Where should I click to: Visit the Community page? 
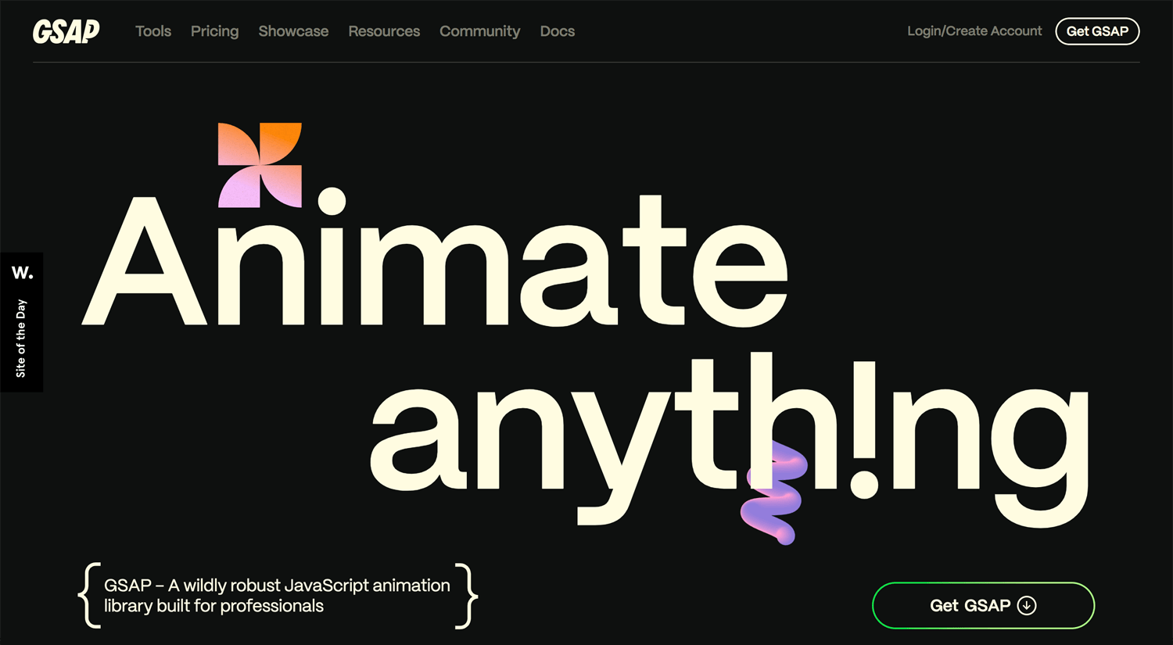(479, 31)
